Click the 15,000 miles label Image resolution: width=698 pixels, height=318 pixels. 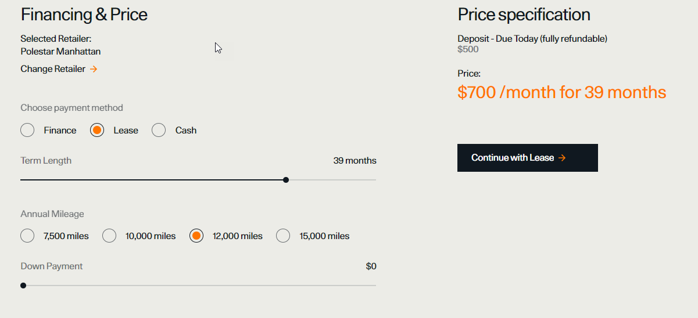click(x=324, y=236)
